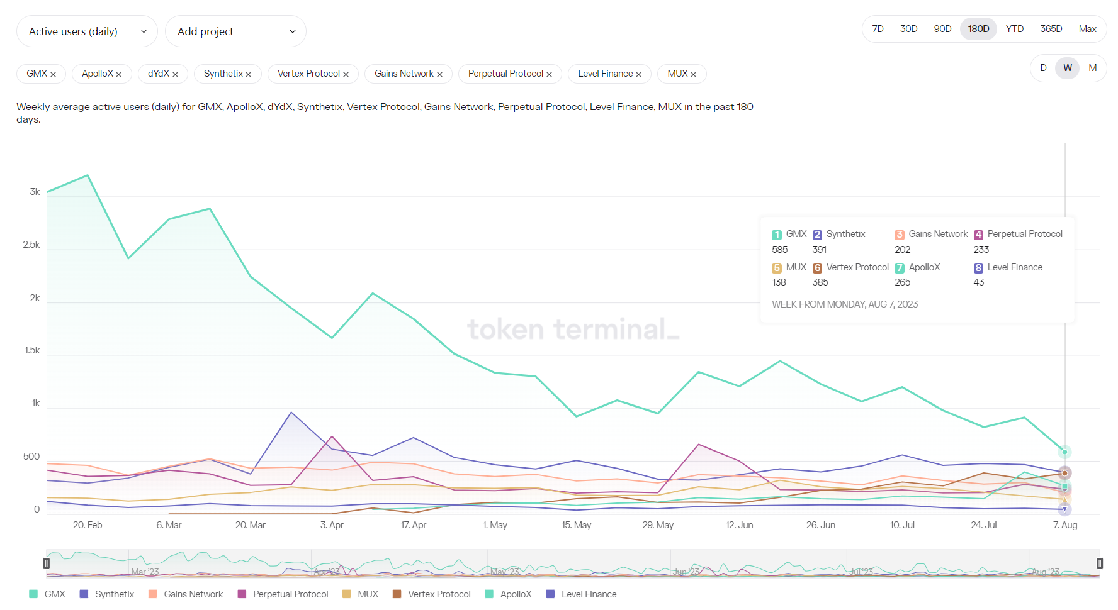Remove GMX chip via its x icon
This screenshot has width=1118, height=610.
(54, 74)
